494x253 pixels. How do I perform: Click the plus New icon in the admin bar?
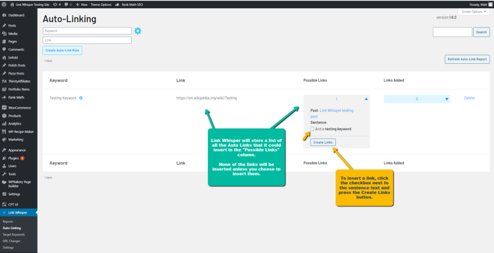tap(78, 4)
